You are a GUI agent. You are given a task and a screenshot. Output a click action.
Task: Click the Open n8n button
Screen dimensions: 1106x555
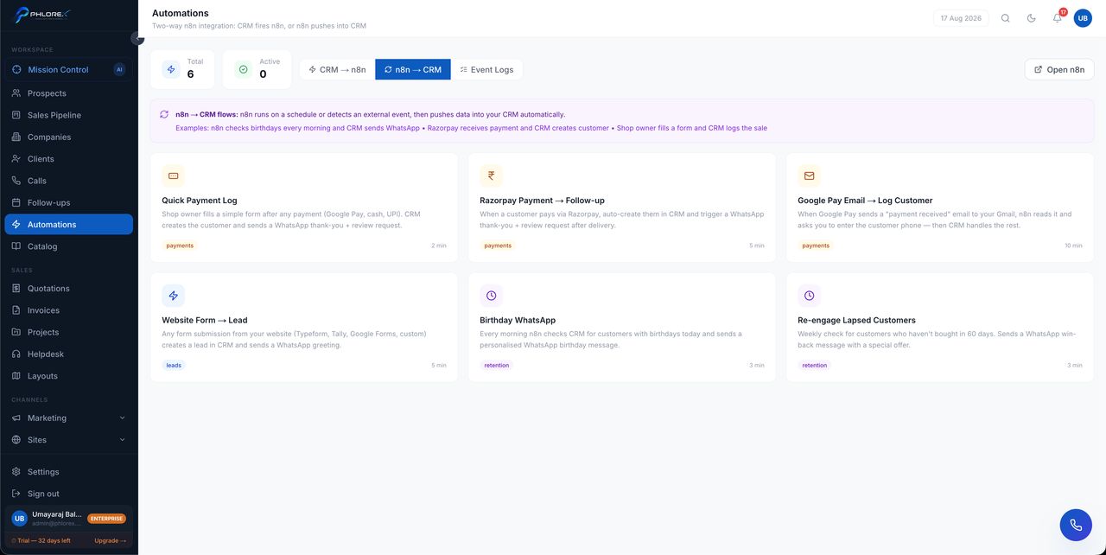[x=1059, y=69]
